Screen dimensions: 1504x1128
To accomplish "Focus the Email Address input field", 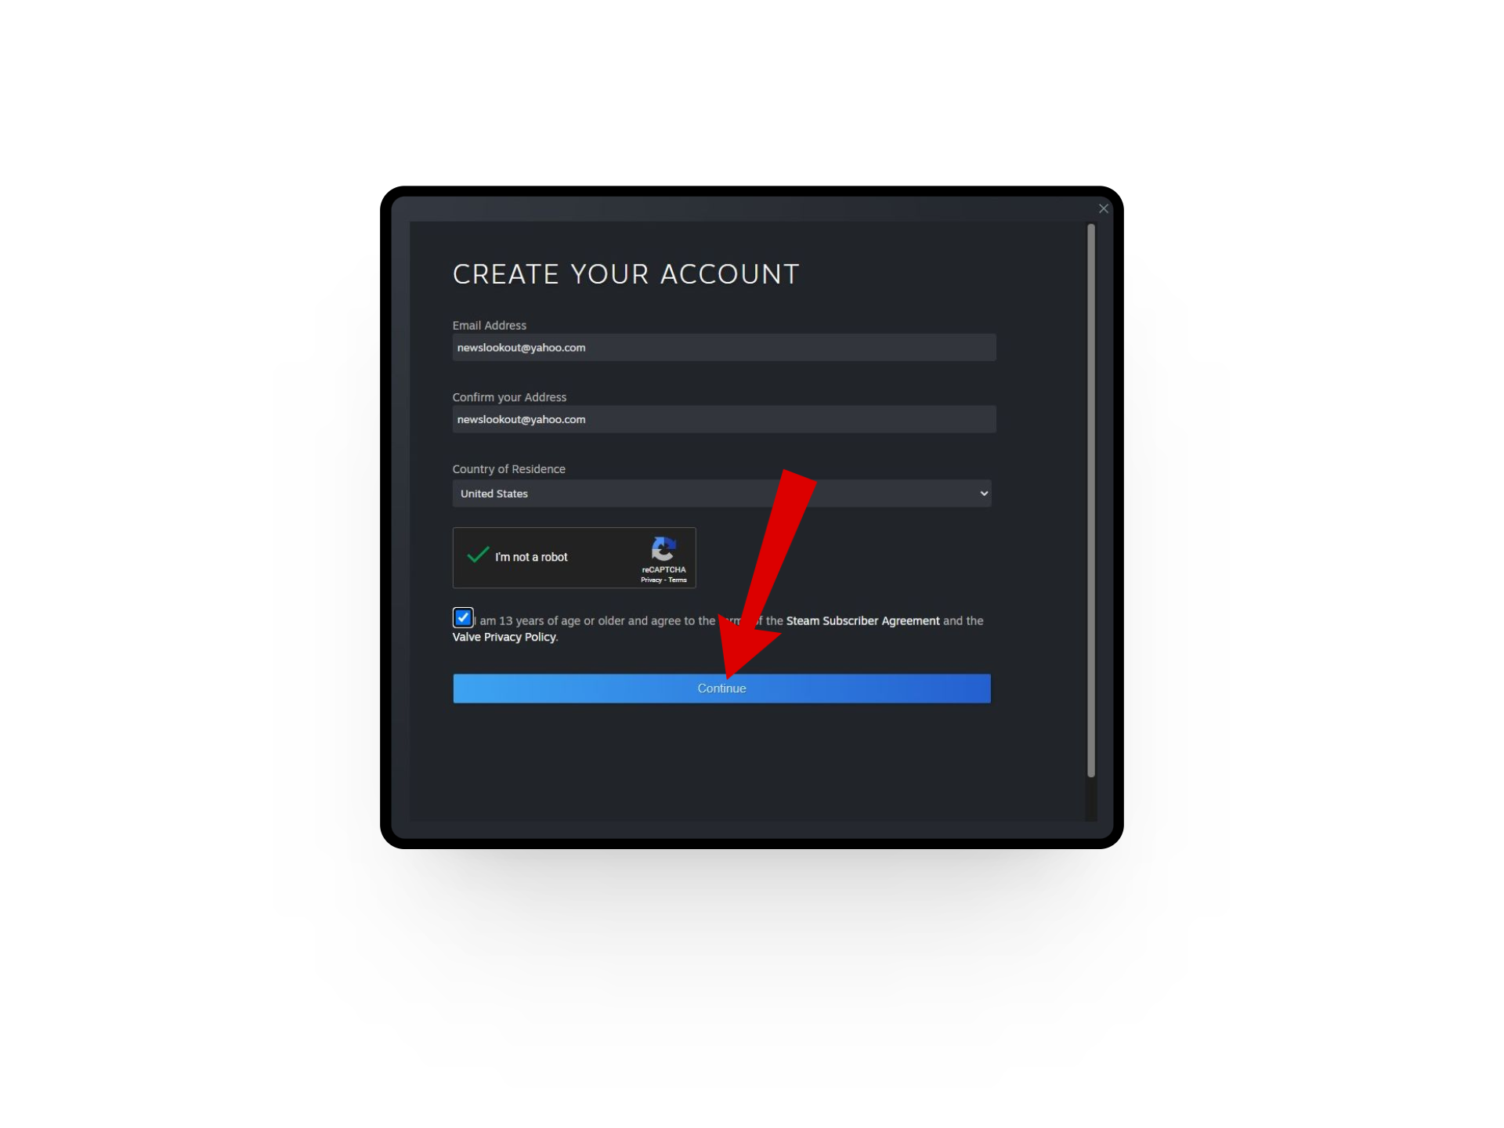I will pyautogui.click(x=724, y=348).
